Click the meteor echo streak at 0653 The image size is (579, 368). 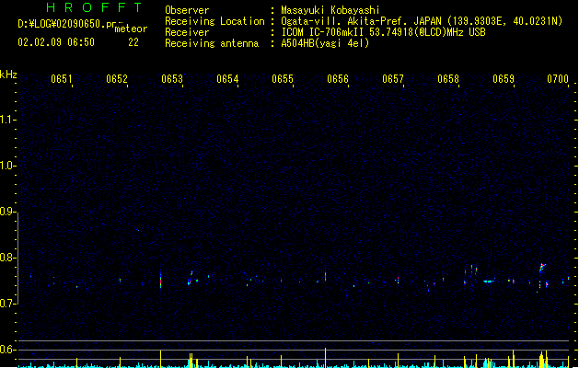point(160,281)
